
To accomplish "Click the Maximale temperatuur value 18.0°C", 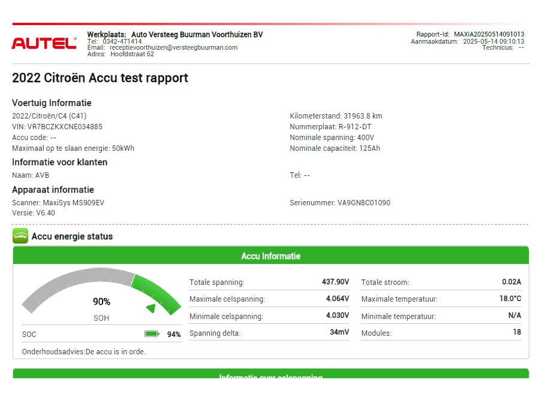I will (510, 299).
